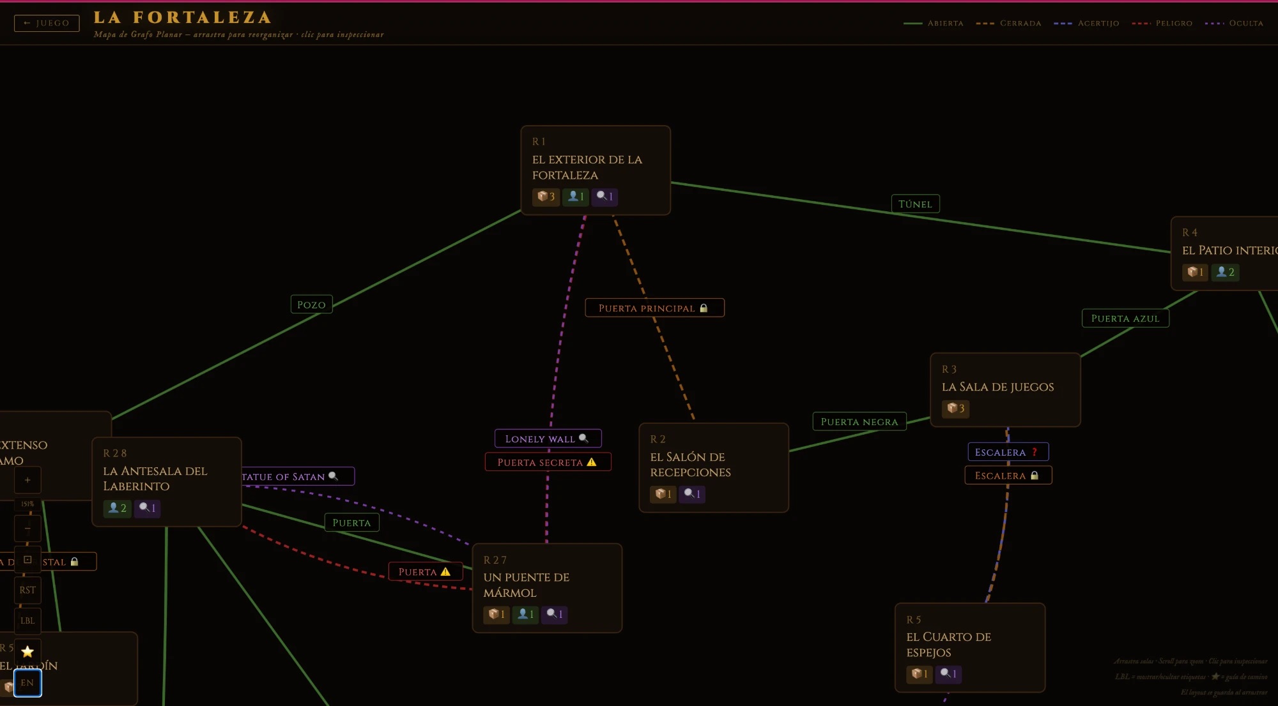This screenshot has width=1278, height=706.
Task: Inspect the red Puerta danger label
Action: click(425, 572)
